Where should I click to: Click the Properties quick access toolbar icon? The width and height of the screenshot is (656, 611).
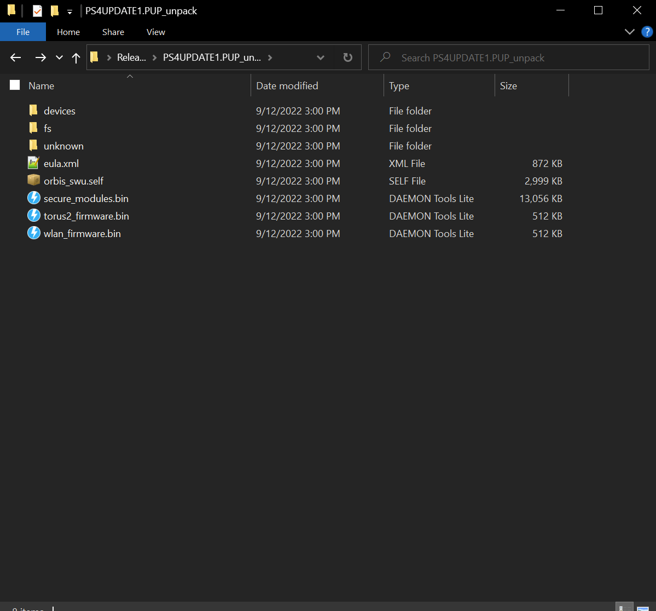pos(37,11)
